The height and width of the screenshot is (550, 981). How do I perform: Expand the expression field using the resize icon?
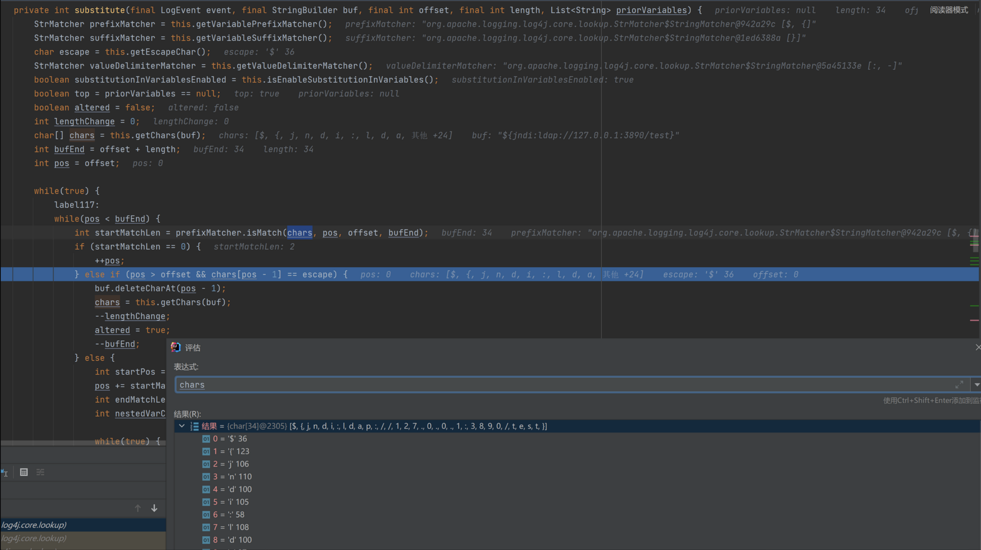point(959,385)
